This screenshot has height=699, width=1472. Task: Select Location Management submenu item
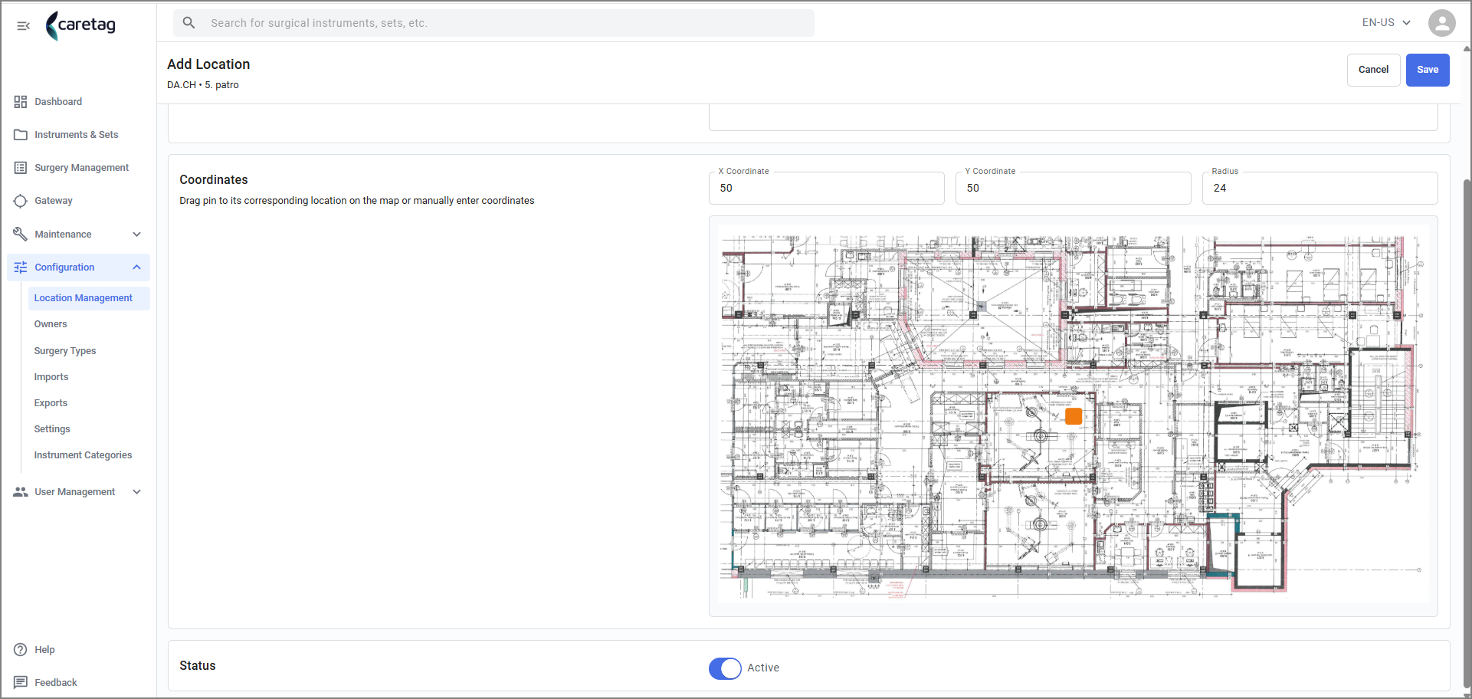[x=89, y=298]
